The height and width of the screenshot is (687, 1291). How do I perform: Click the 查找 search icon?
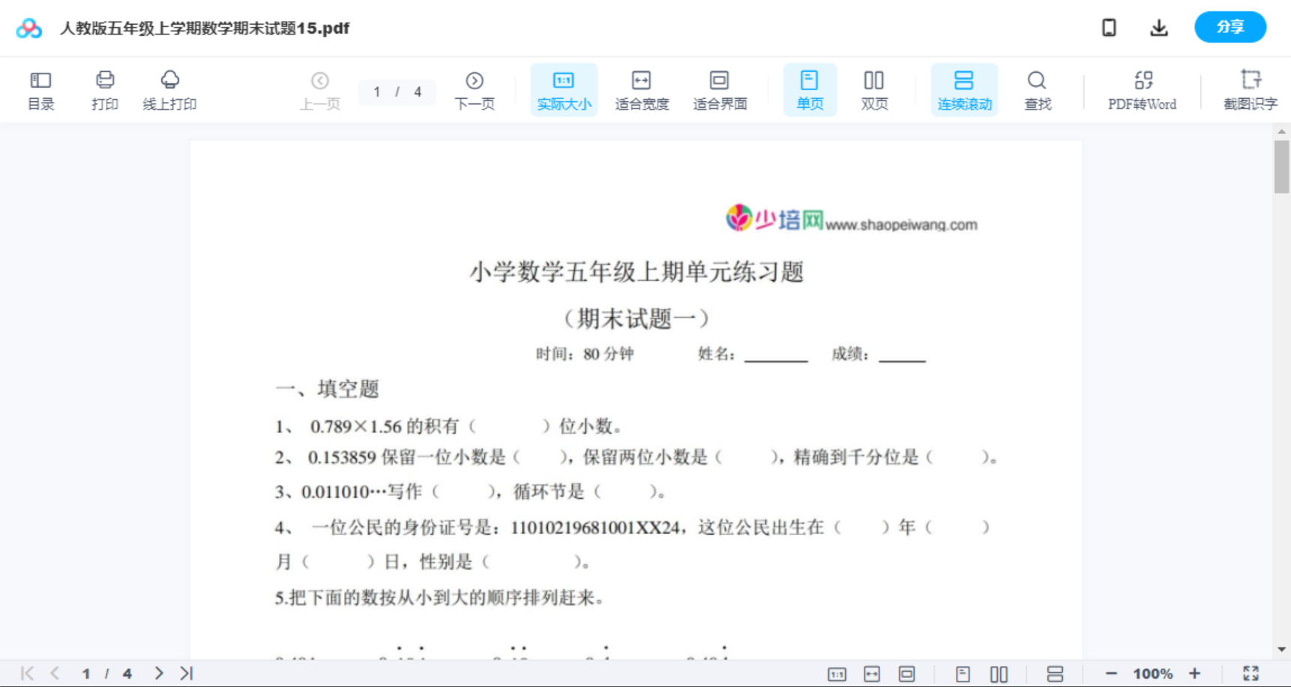pos(1037,89)
